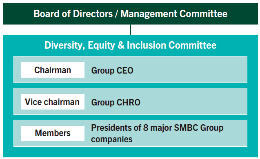Select the Chairman row's light teal panel
Image resolution: width=260 pixels, height=159 pixels.
[x=130, y=69]
